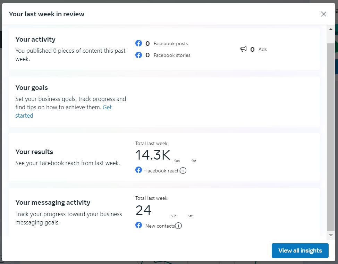Click the Facebook icon next to New contacts

138,225
